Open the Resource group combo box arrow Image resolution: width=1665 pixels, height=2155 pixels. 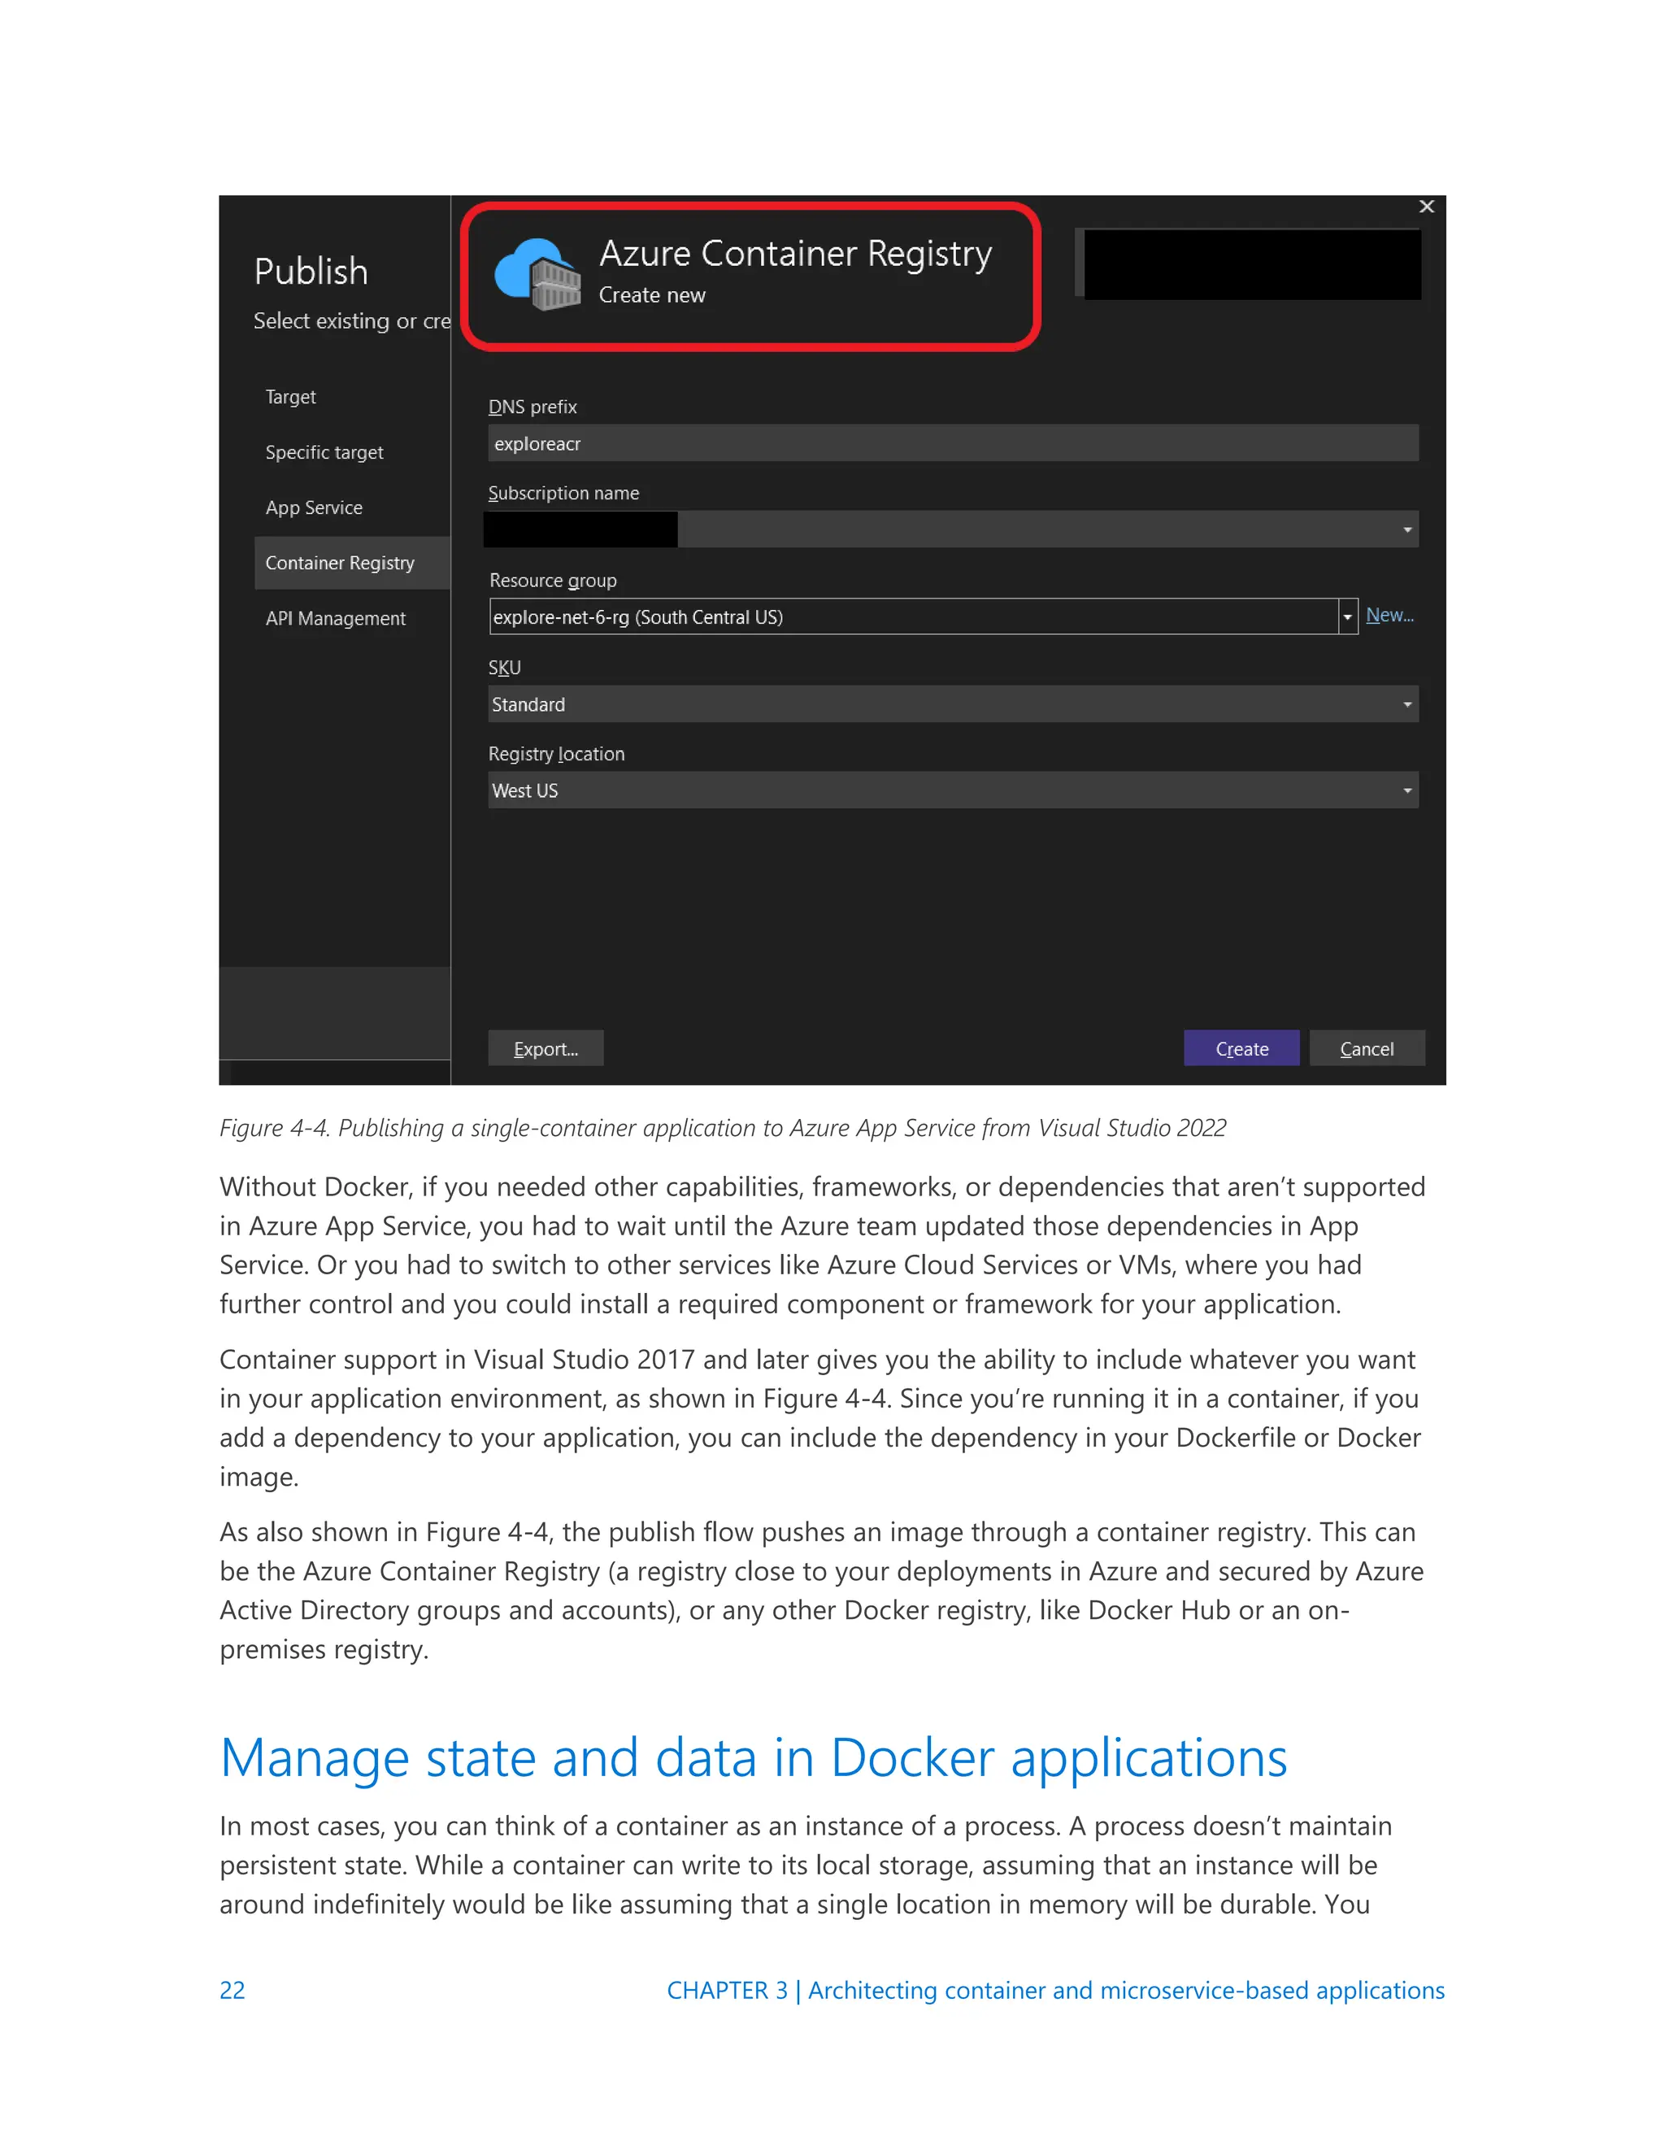click(1347, 616)
